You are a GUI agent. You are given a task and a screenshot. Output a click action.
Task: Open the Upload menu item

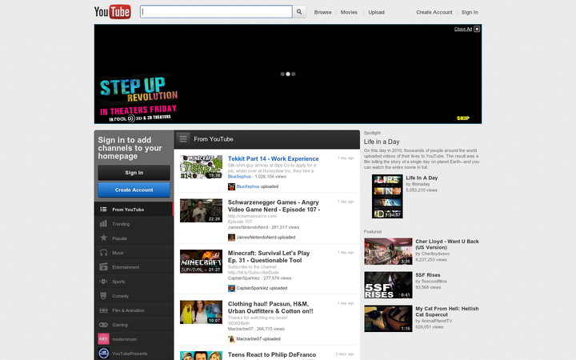(376, 12)
